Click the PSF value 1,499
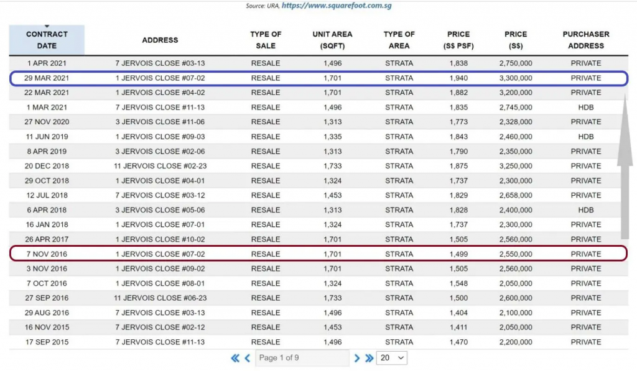 (x=458, y=254)
